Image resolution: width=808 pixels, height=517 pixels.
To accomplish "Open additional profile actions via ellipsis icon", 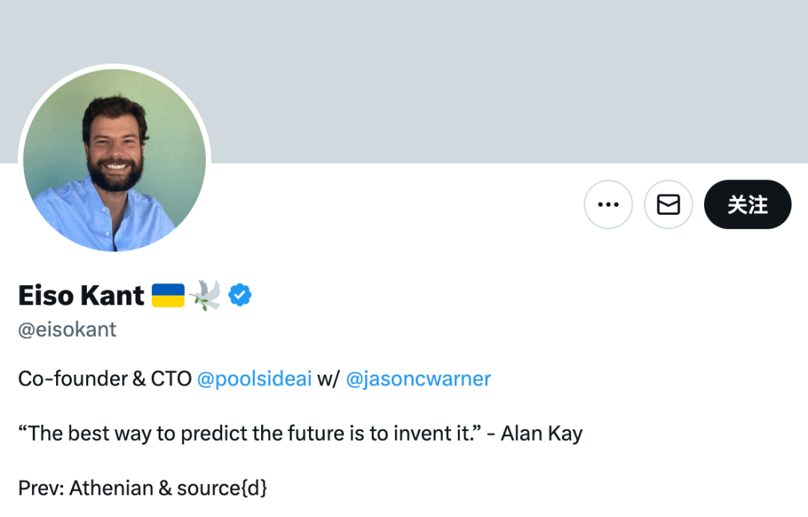I will coord(608,204).
